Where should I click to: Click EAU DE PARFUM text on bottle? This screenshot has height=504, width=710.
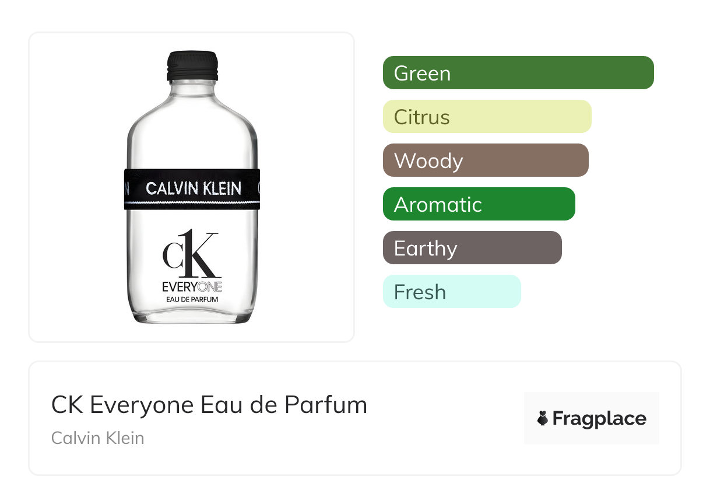(192, 299)
